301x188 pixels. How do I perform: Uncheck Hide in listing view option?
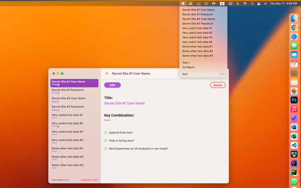[x=106, y=140]
